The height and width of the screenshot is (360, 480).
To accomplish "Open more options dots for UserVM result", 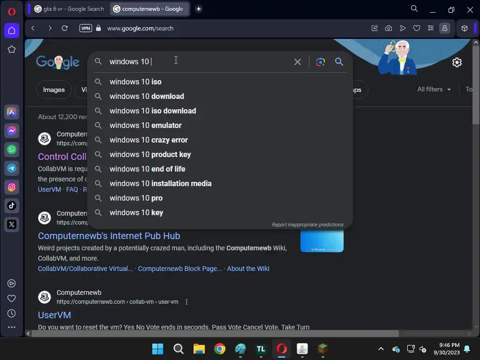I will tap(187, 302).
